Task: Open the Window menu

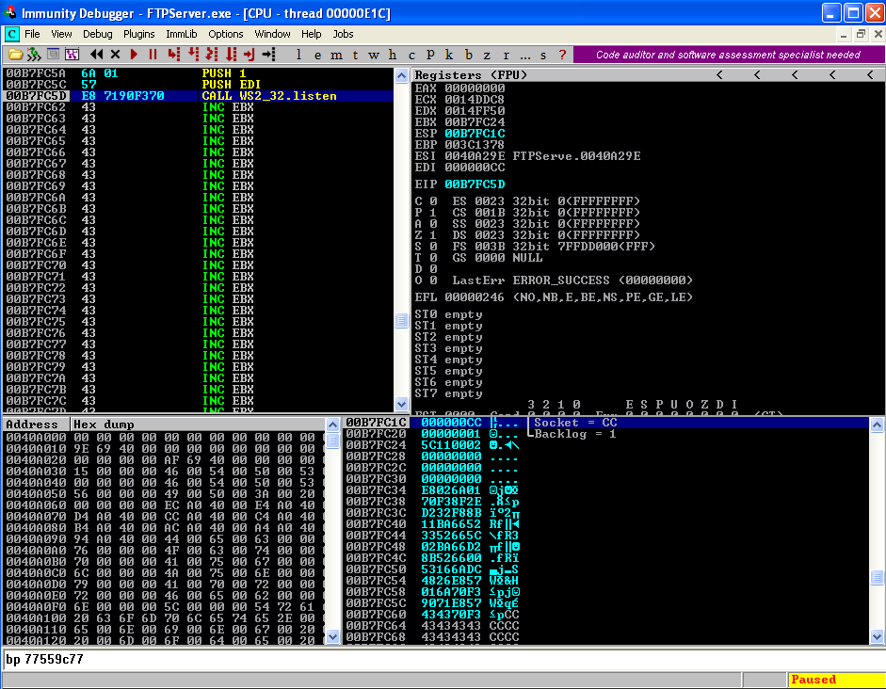Action: 272,34
